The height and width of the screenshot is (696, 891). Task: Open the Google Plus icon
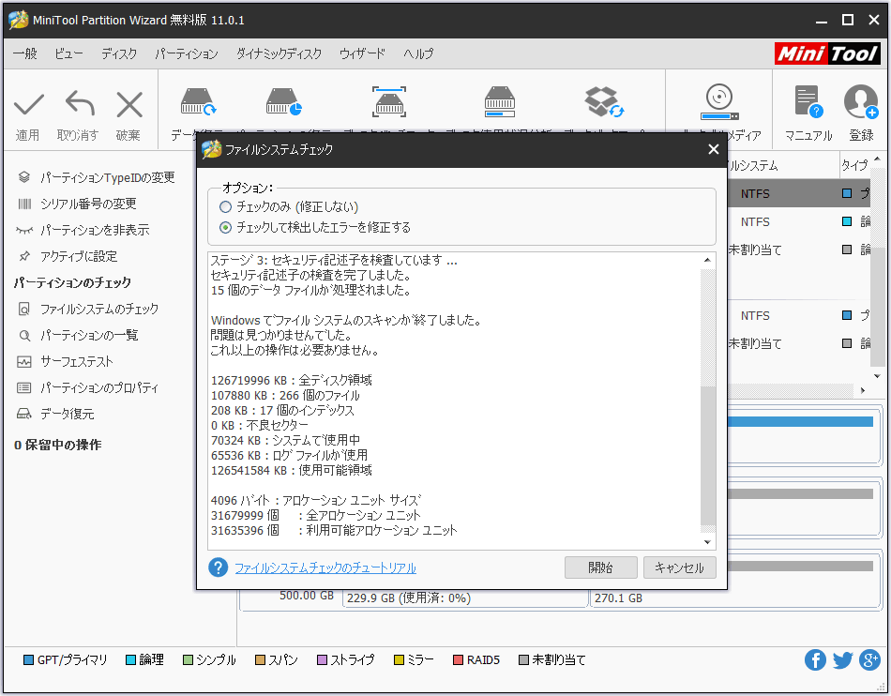point(869,659)
